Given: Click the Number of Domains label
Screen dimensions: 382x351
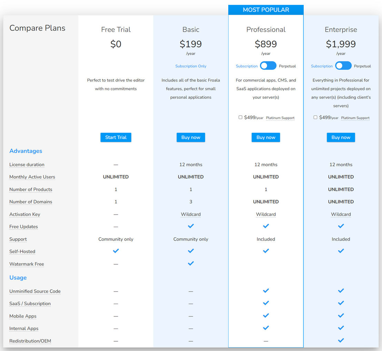Looking at the screenshot, I should (31, 202).
